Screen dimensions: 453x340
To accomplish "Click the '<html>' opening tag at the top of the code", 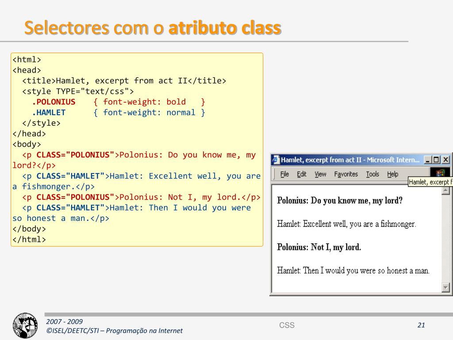I will pos(27,60).
